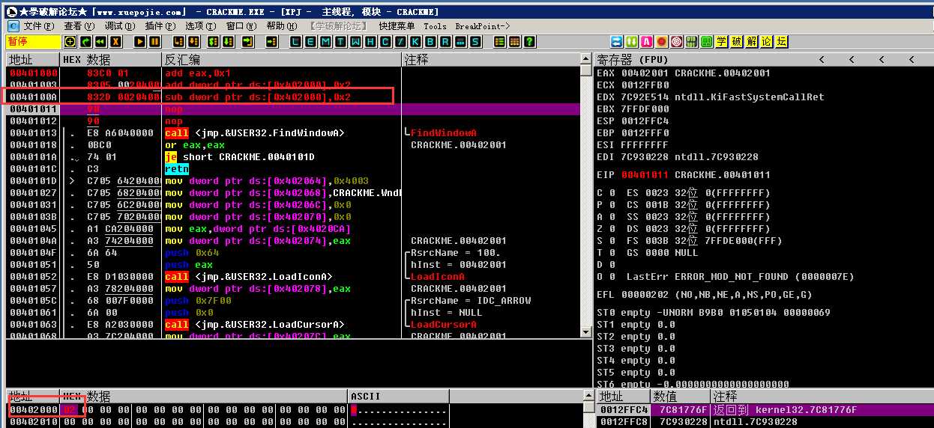Click the rewind (<<) restart program icon

click(100, 42)
